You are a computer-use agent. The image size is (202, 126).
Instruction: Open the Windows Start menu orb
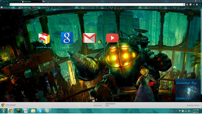(x=3, y=111)
